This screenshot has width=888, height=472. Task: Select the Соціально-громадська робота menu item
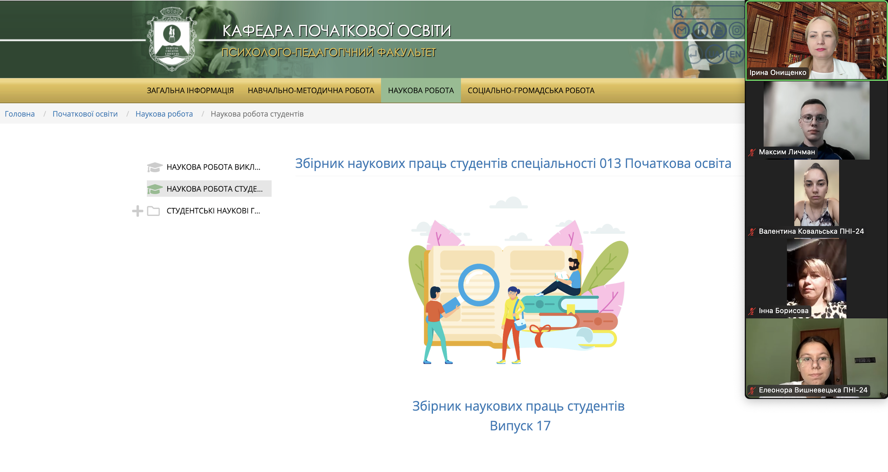coord(531,91)
